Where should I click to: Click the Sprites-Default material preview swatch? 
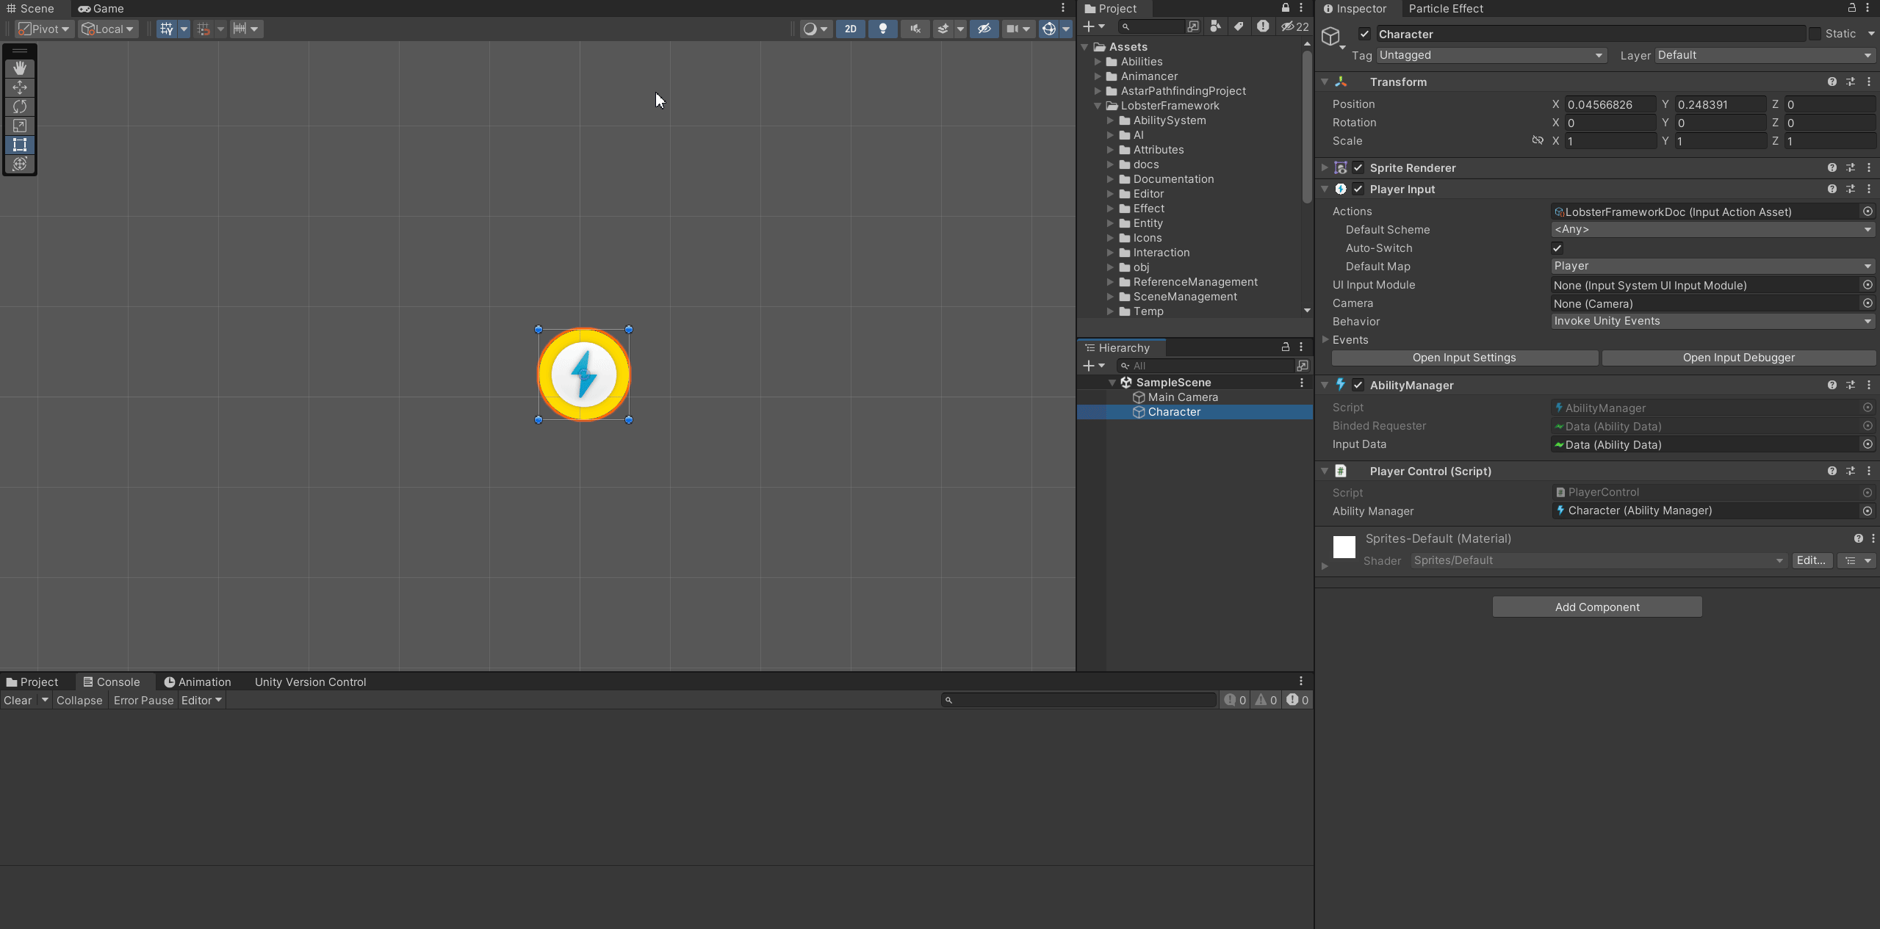1344,546
